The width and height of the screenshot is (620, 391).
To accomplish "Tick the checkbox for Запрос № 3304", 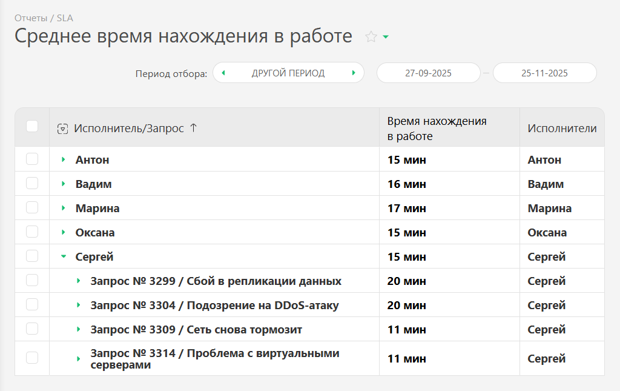I will tap(32, 305).
